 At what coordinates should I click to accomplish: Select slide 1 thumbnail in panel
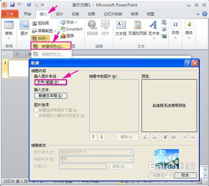18,68
